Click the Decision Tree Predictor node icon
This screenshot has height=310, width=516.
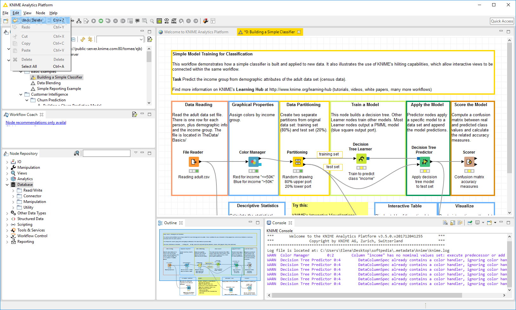(x=425, y=162)
